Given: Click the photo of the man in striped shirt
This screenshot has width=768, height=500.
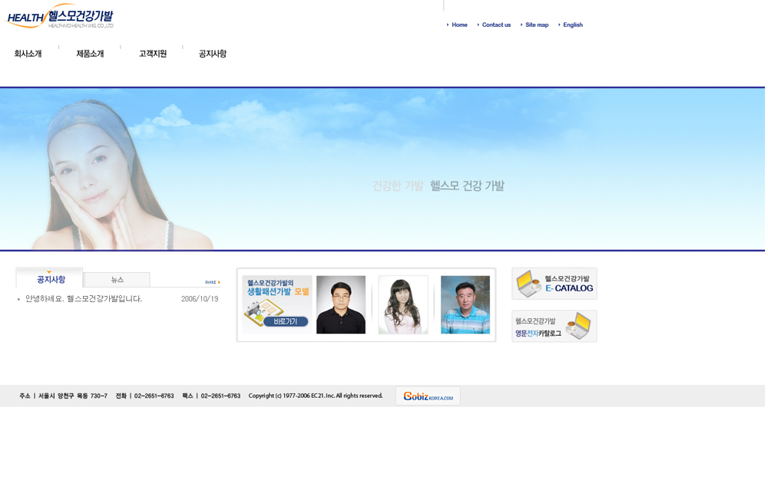Looking at the screenshot, I should (467, 306).
